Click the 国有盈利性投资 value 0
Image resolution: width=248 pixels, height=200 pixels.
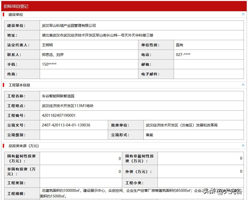pos(120,159)
